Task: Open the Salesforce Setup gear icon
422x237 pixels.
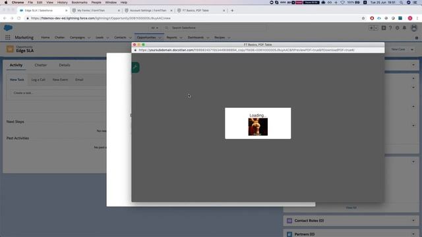Action: (398, 28)
